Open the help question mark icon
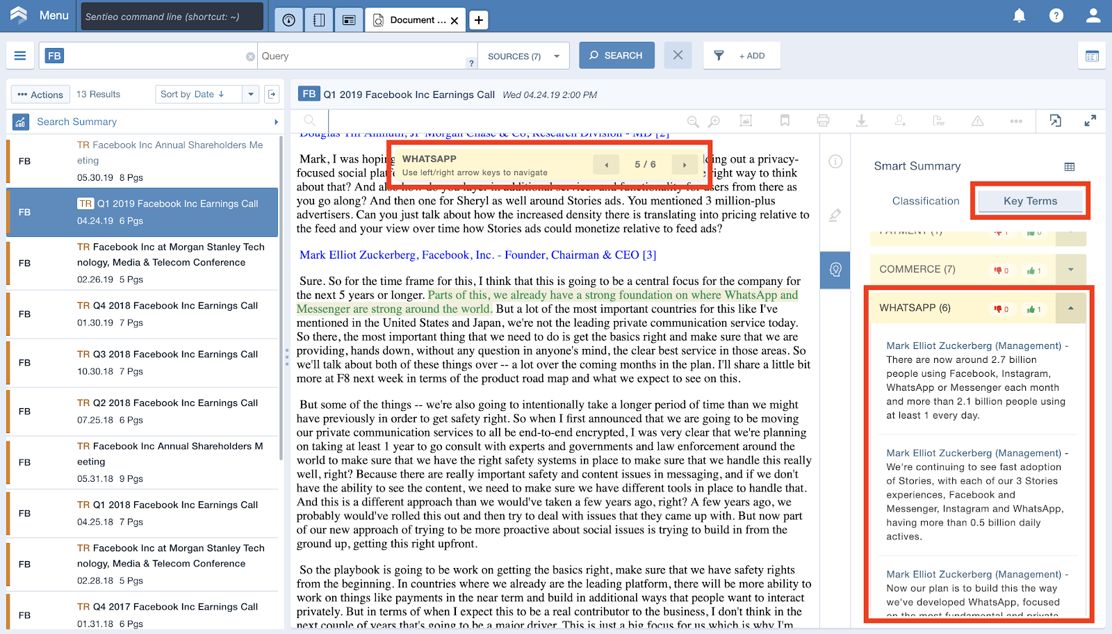The height and width of the screenshot is (634, 1112). coord(1056,15)
